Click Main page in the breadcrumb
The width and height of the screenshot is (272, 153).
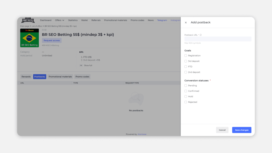25,26
